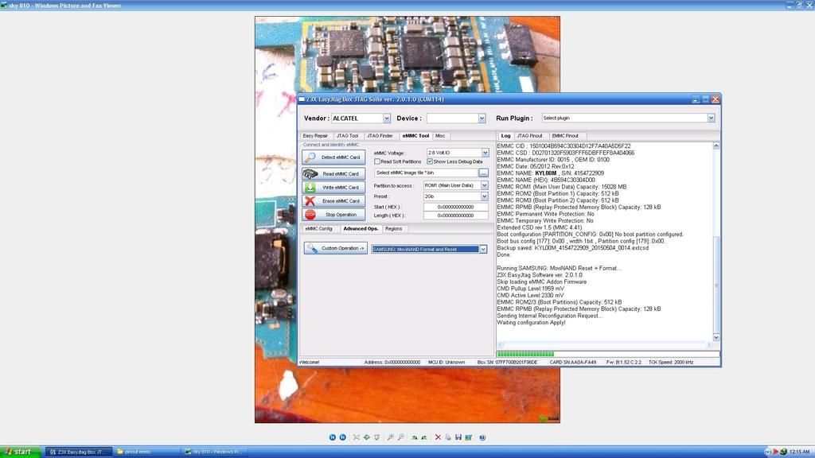Open picture for editing via toolbar icon
This screenshot has height=458, width=815.
click(x=468, y=437)
